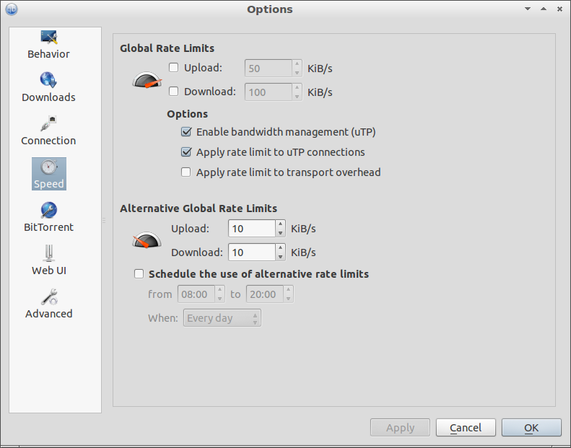Uncheck Enable bandwidth management (uTP)
This screenshot has height=448, width=571.
[186, 132]
